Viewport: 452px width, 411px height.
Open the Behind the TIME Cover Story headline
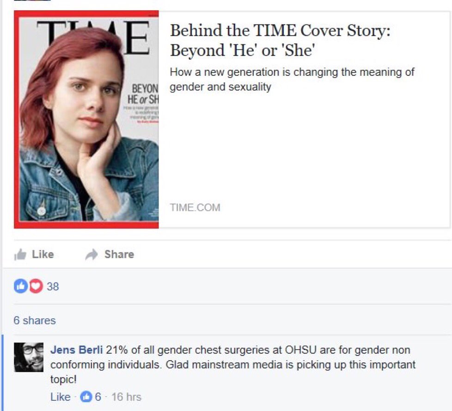(280, 40)
